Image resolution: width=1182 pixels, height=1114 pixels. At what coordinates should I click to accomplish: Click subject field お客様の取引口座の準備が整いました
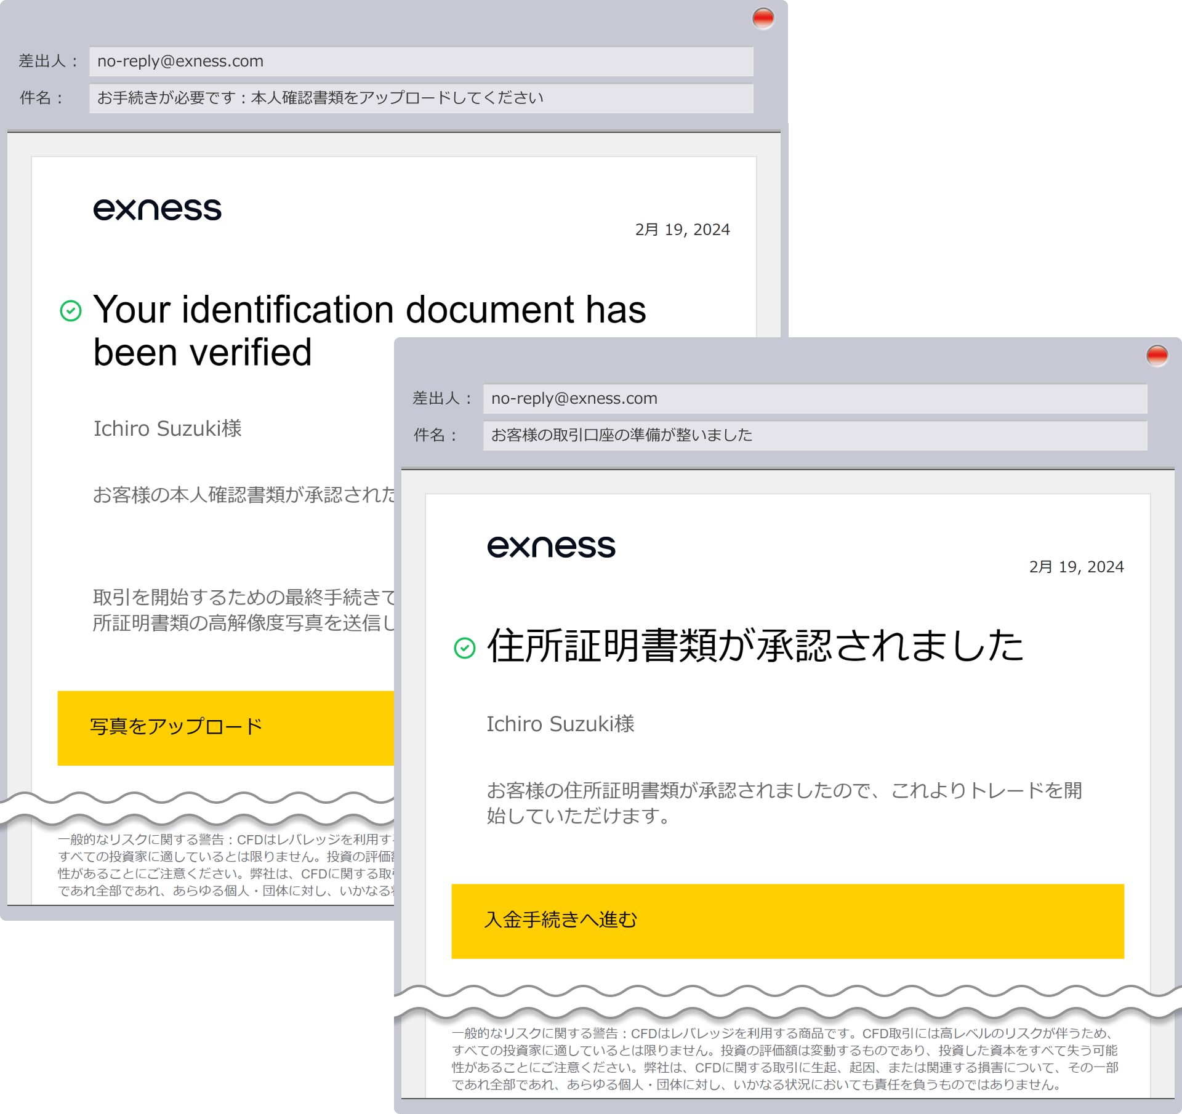[x=815, y=436]
